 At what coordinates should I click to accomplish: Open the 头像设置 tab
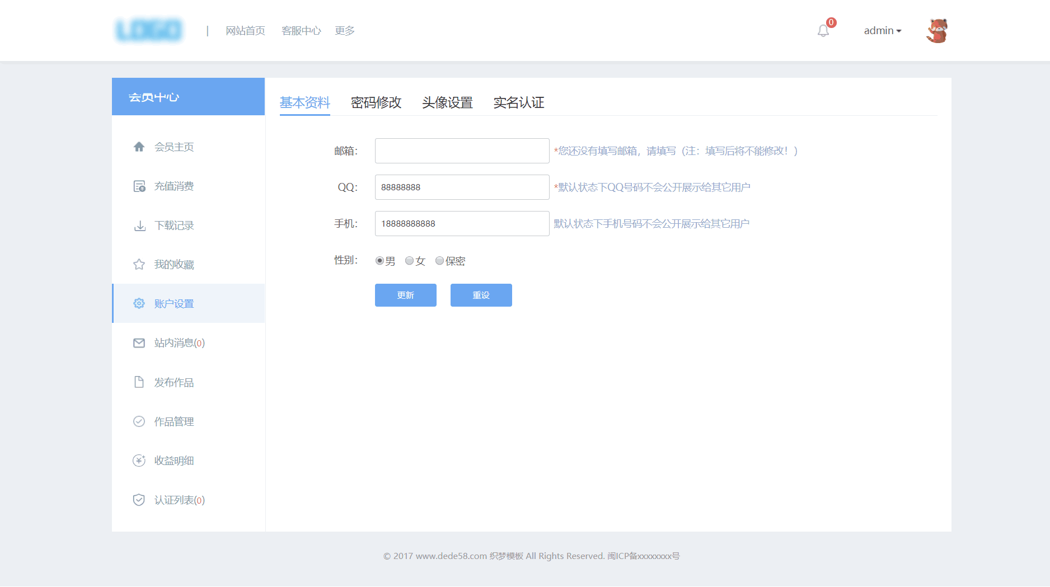click(447, 102)
